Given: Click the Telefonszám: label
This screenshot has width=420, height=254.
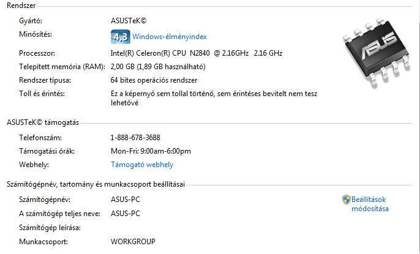Looking at the screenshot, I should coord(40,138).
